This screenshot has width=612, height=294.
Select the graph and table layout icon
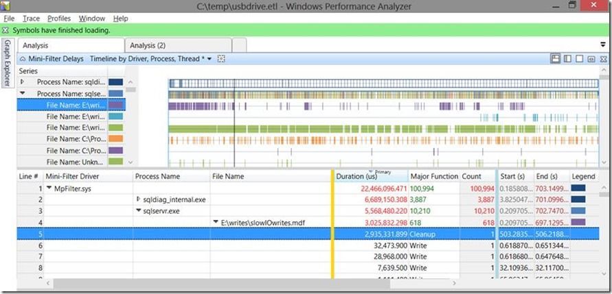pyautogui.click(x=556, y=58)
